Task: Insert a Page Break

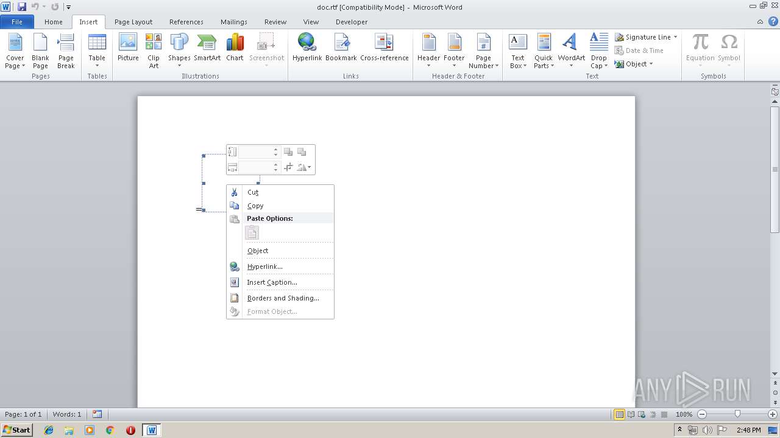Action: 66,51
